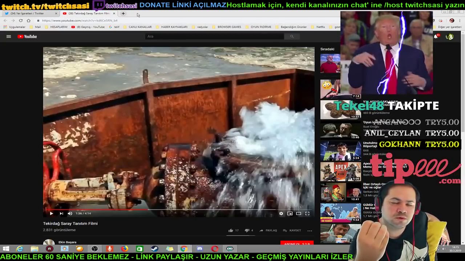The width and height of the screenshot is (465, 261).
Task: Open the Netflix bookmark folder
Action: [x=318, y=27]
